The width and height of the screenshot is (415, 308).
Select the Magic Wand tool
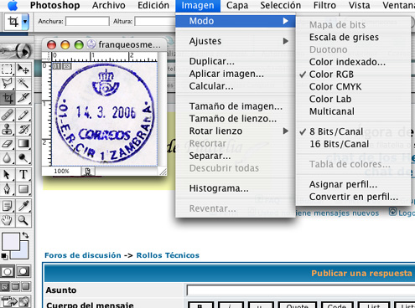click(x=23, y=83)
